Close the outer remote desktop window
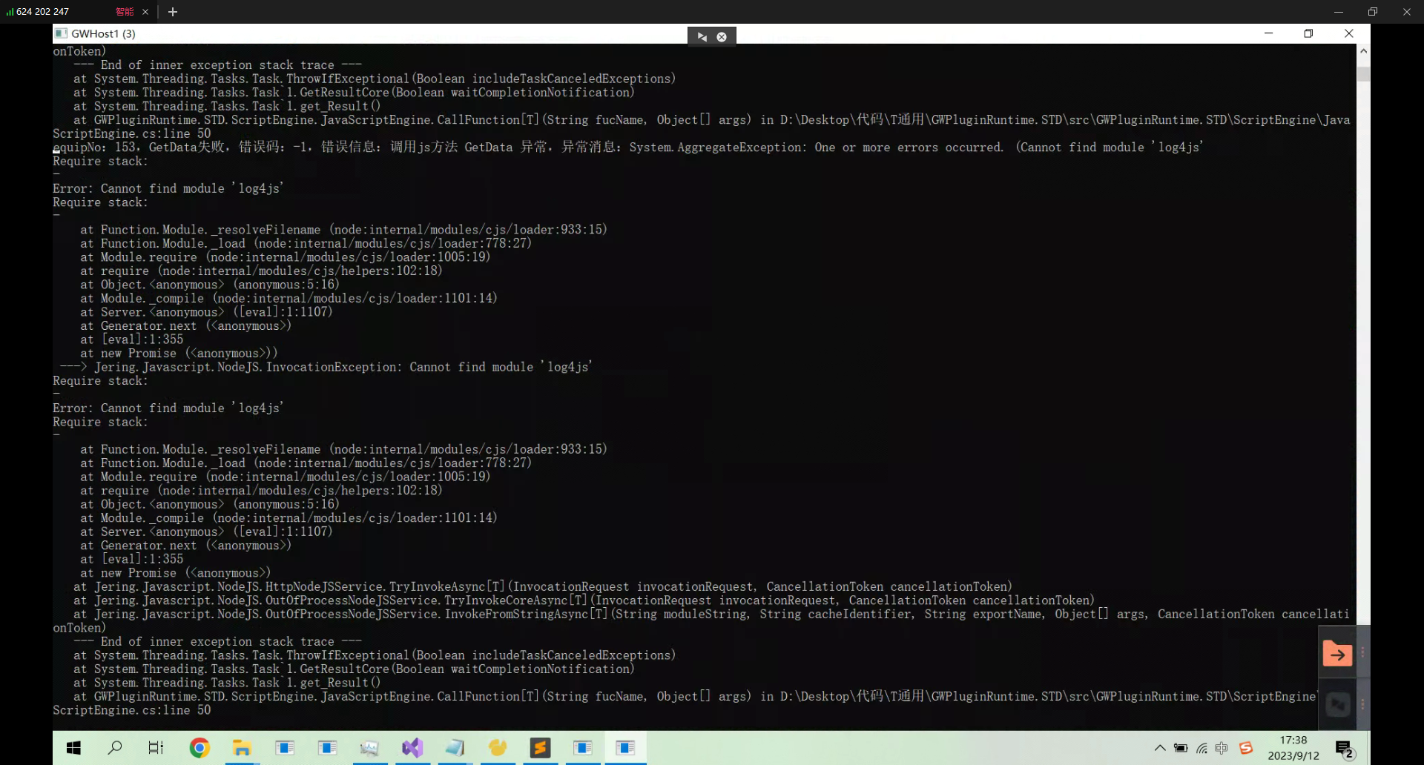 click(x=1407, y=12)
